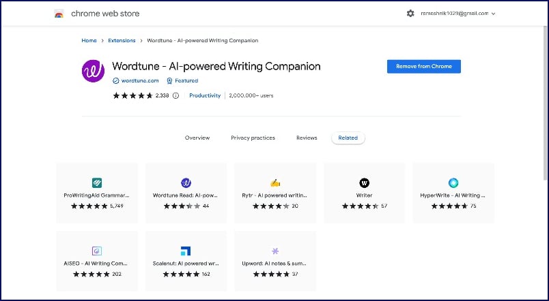Screen dimensions: 549x301
Task: Click ProWritingAid star rating 5,749
Action: 89,206
